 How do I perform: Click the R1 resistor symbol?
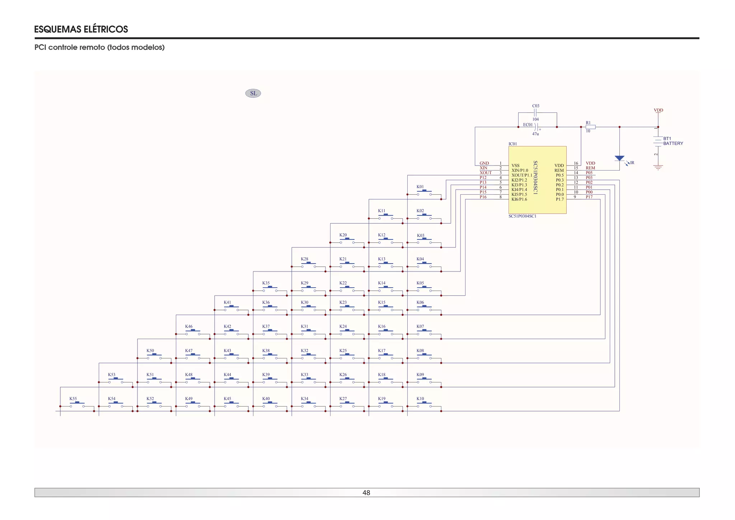click(590, 127)
